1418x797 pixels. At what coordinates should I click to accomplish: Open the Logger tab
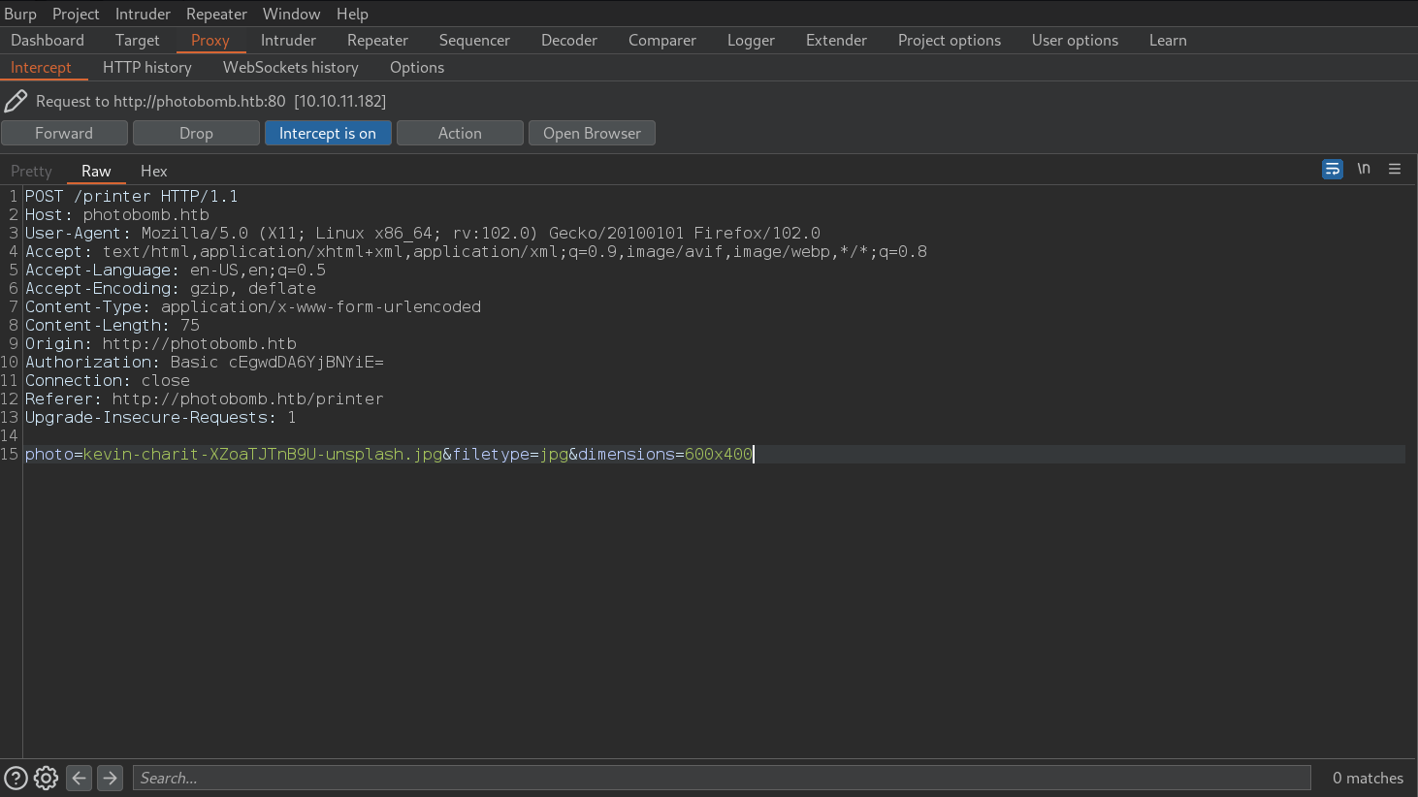751,40
